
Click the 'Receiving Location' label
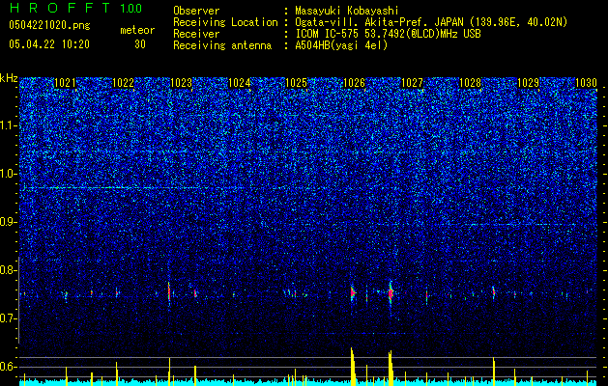[x=225, y=22]
